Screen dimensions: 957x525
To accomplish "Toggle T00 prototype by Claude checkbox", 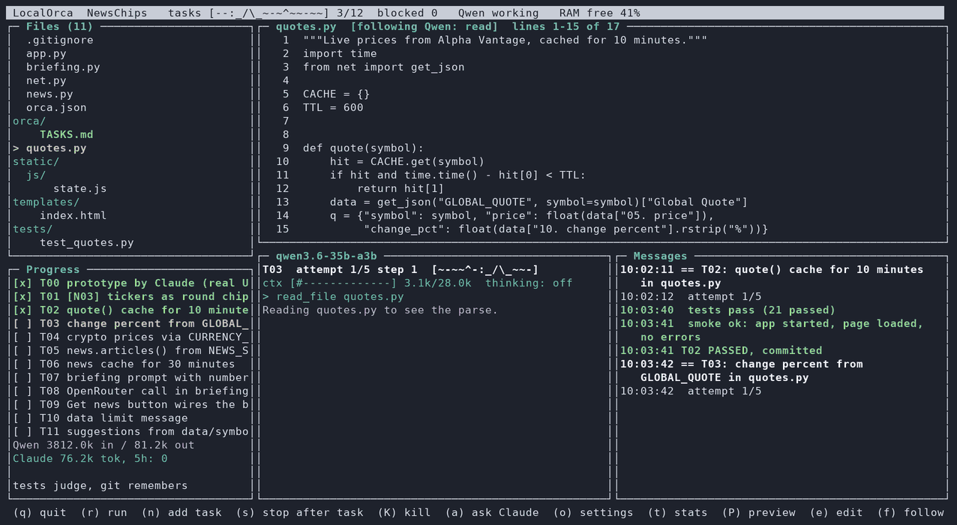I will (22, 283).
